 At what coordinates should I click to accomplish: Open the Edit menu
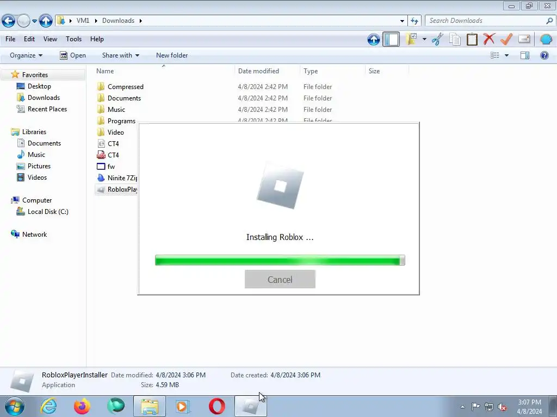pos(29,39)
